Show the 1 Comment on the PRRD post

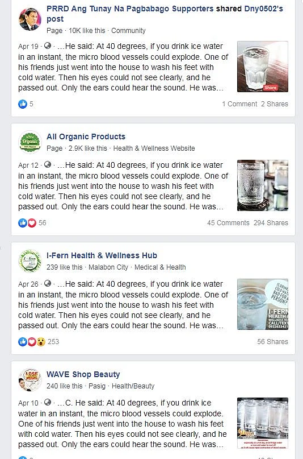239,104
